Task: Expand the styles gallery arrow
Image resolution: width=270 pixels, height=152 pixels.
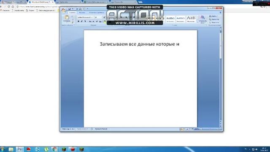Action: (x=197, y=22)
